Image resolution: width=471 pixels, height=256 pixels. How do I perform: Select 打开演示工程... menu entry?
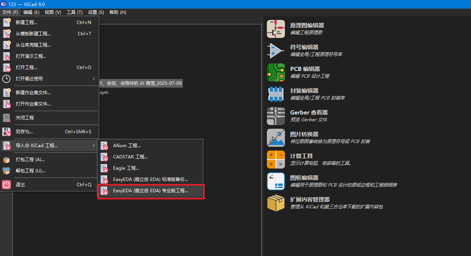[x=50, y=56]
